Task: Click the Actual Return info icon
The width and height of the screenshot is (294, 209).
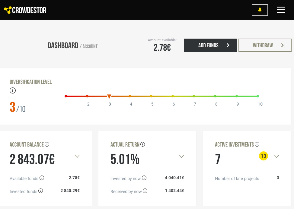Action: 143,144
